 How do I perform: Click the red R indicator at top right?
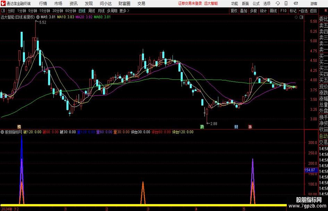326,10
